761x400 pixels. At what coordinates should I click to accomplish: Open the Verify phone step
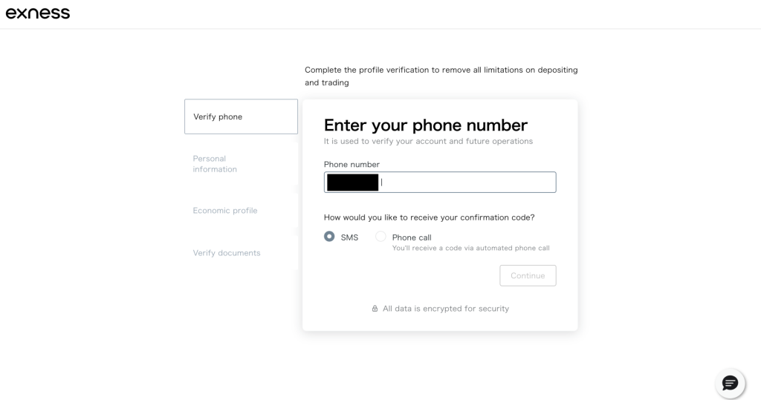coord(241,117)
